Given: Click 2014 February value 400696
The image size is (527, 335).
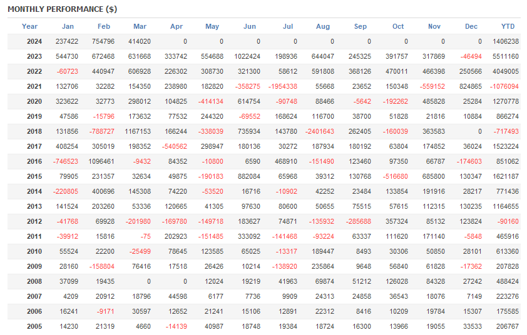Looking at the screenshot, I should (x=103, y=191).
